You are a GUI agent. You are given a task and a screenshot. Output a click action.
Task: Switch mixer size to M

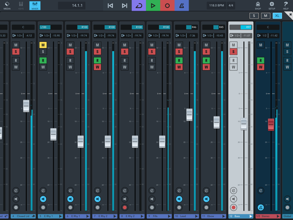[x=265, y=16]
